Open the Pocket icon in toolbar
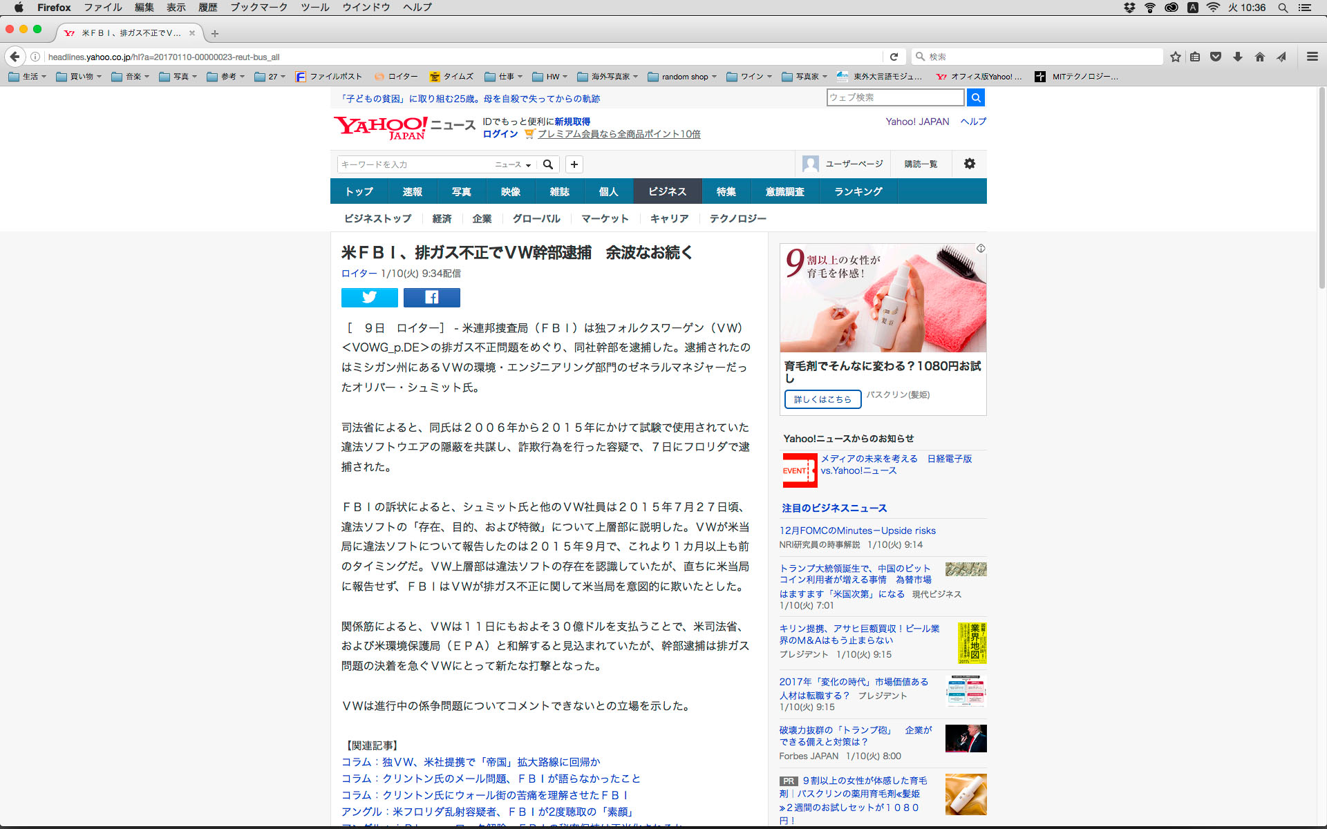Image resolution: width=1327 pixels, height=829 pixels. 1216,57
